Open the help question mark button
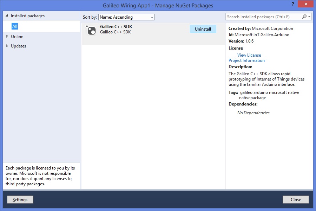Screen dimensions: 316x211 point(293,4)
